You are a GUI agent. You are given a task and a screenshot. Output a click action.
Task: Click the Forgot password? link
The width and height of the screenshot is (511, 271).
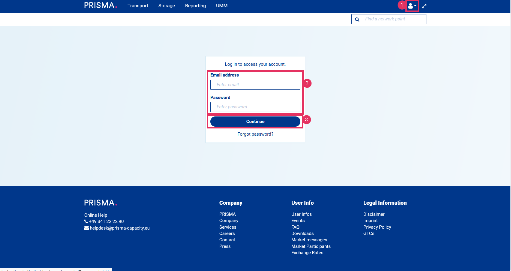click(255, 134)
